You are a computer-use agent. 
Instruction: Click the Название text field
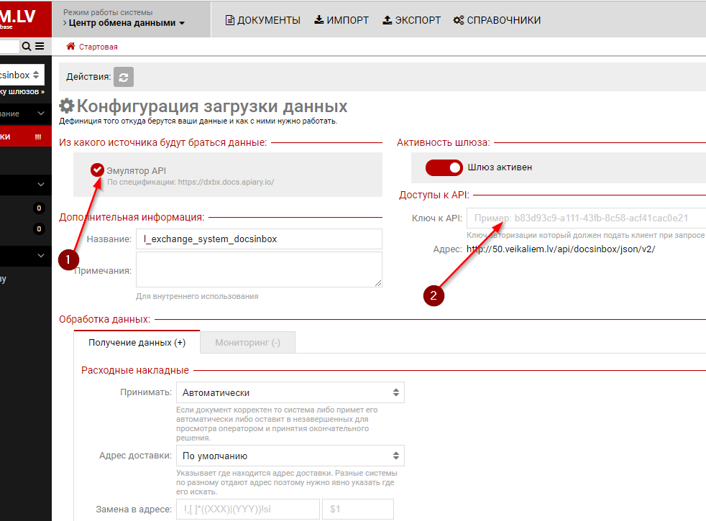click(x=259, y=239)
